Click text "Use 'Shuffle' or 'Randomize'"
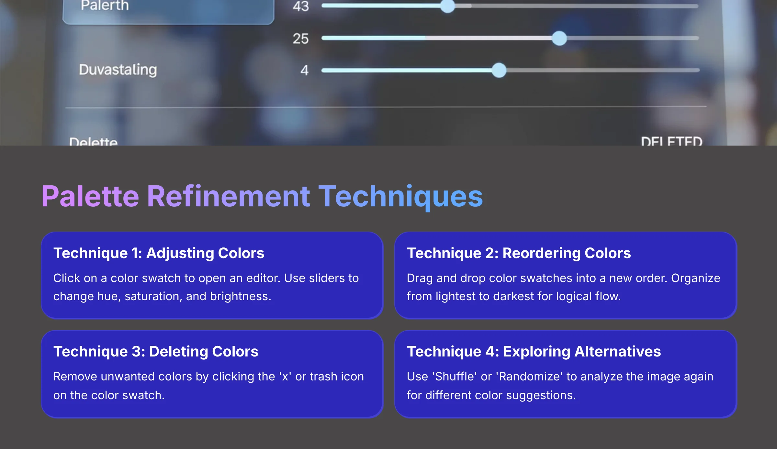This screenshot has height=449, width=777. tap(485, 377)
